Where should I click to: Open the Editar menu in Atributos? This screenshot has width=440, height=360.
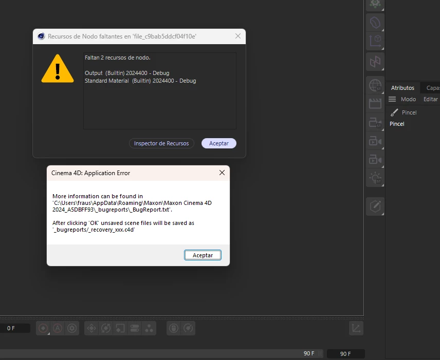pyautogui.click(x=430, y=99)
